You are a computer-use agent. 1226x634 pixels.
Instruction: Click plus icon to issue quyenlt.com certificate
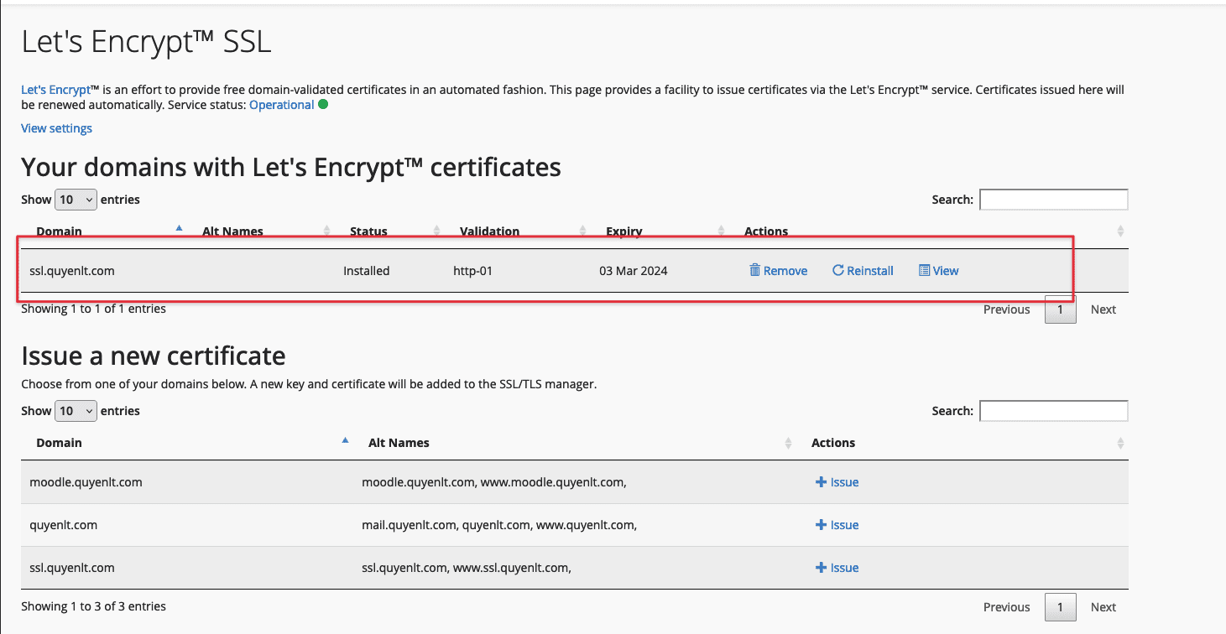coord(821,525)
